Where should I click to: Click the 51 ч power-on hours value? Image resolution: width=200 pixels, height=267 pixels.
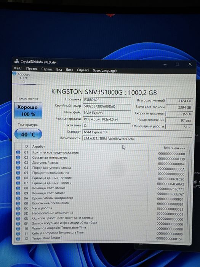179,127
